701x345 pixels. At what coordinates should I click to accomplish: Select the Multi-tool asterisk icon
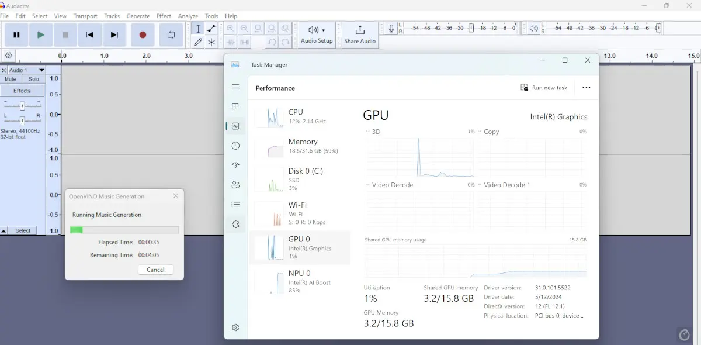211,42
